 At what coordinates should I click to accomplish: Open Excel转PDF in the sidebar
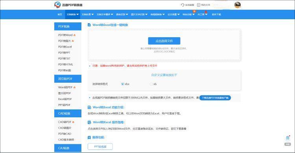click(x=65, y=99)
